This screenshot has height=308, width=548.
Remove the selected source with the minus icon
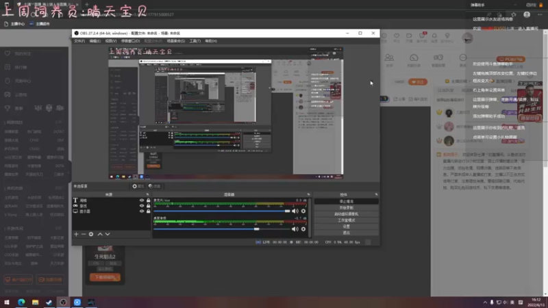pos(84,234)
